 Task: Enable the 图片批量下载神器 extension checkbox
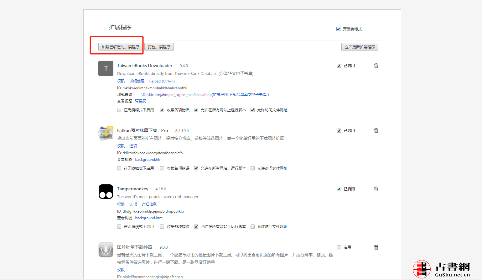[339, 247]
